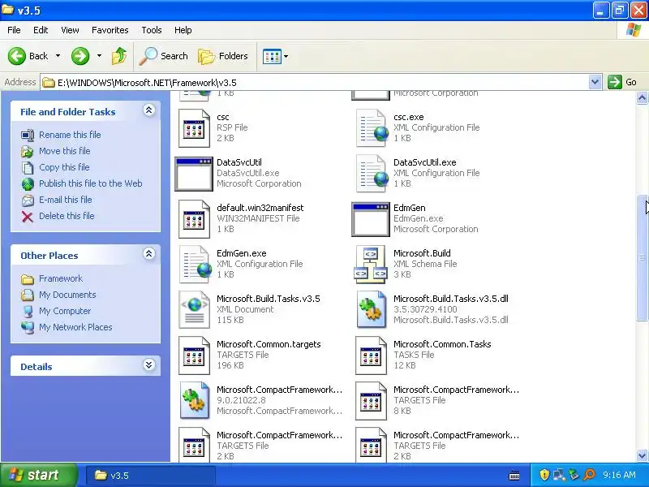Screen dimensions: 649x487
Task: Select the default.win32manifest file icon
Action: [194, 219]
